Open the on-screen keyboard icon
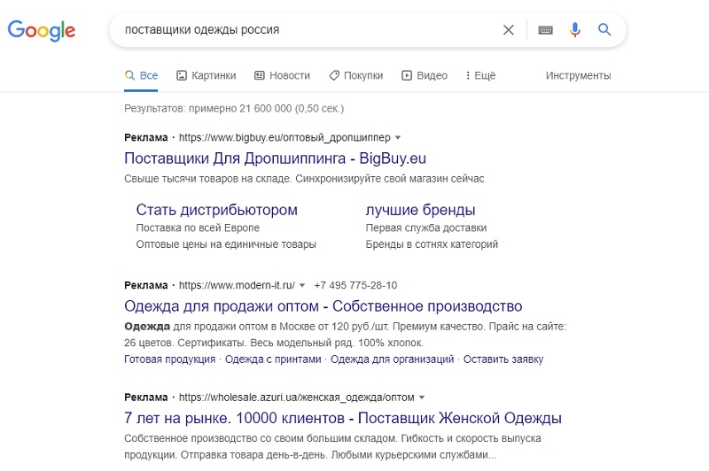The width and height of the screenshot is (709, 471). (x=545, y=30)
